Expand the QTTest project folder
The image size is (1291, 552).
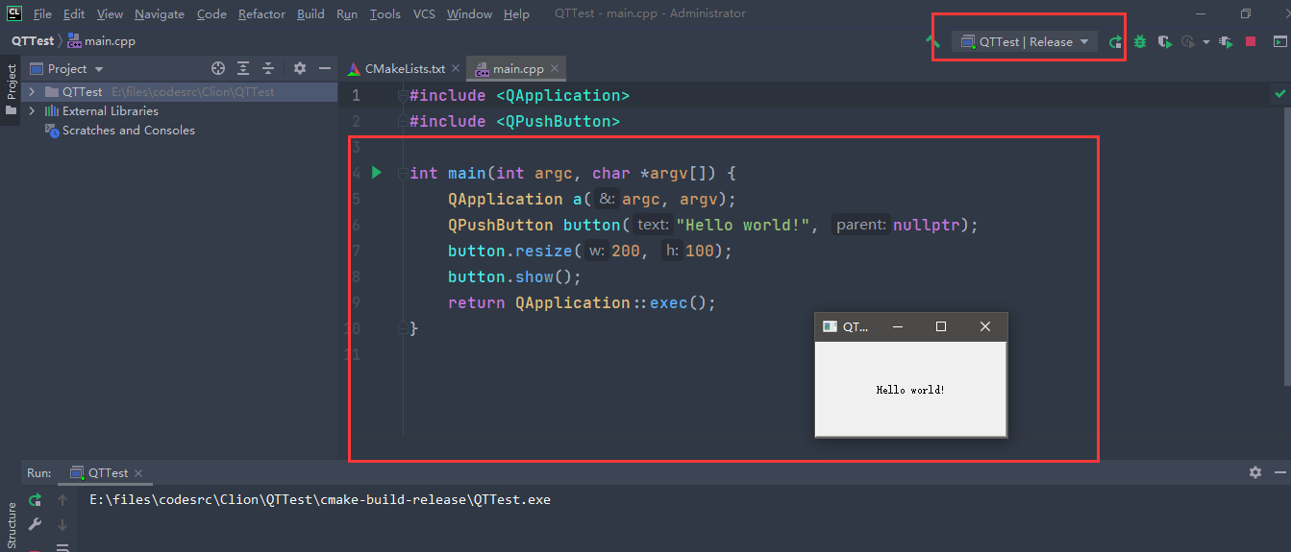[x=32, y=92]
